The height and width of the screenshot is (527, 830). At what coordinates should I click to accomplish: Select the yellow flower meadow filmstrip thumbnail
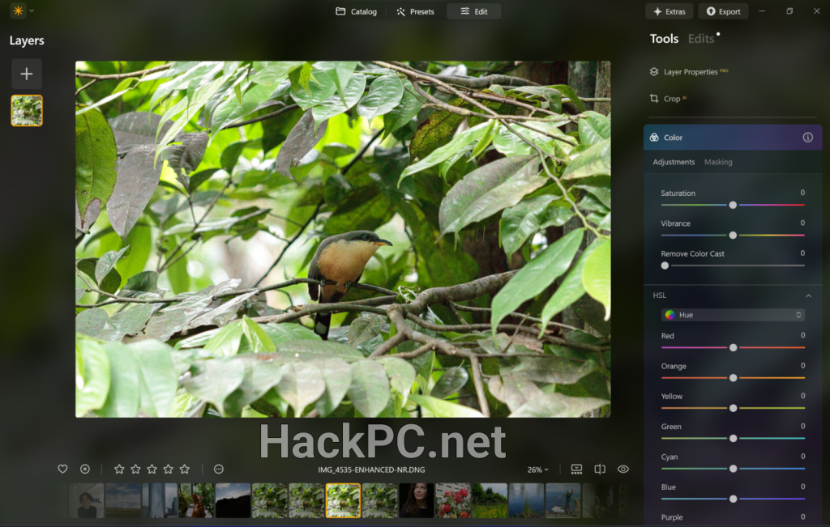[490, 500]
